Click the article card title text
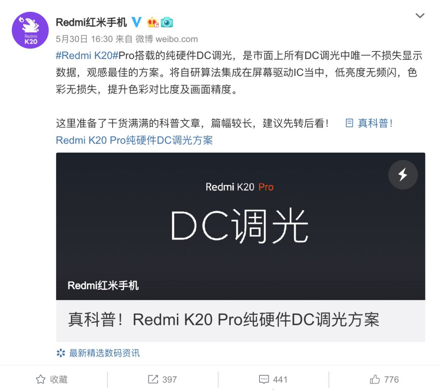The width and height of the screenshot is (440, 390). coord(224,319)
